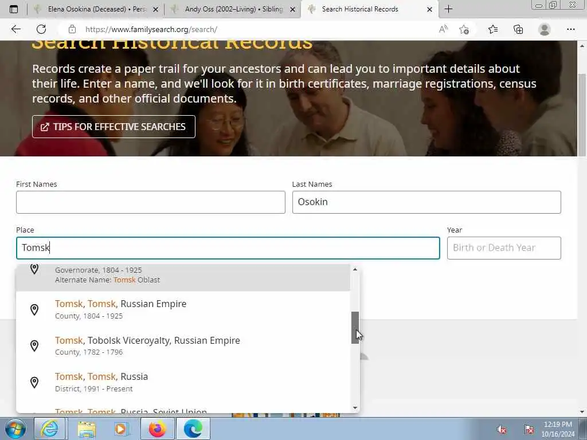Open the Windows Start menu
The height and width of the screenshot is (440, 587).
pos(15,429)
